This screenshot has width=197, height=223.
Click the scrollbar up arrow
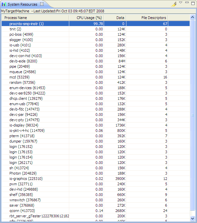pos(192,17)
